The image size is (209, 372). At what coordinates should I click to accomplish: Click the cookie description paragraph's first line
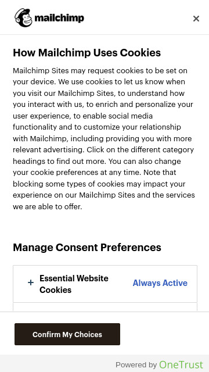pos(100,71)
